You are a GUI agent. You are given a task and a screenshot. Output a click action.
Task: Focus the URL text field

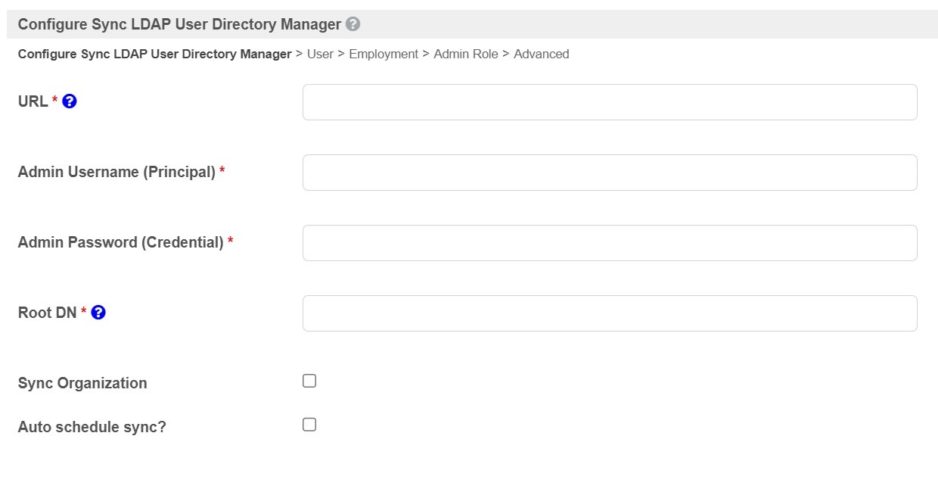coord(610,102)
